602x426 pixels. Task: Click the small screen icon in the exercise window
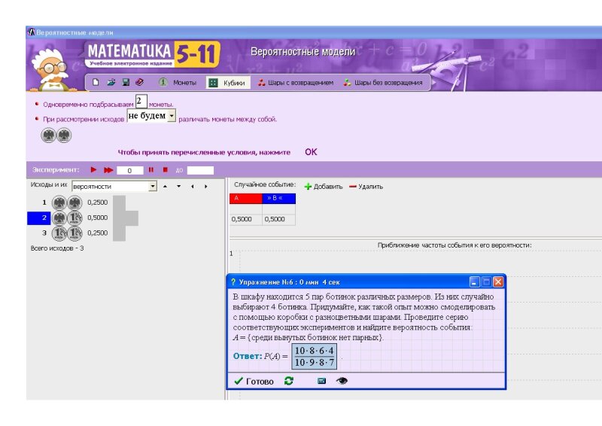point(321,382)
